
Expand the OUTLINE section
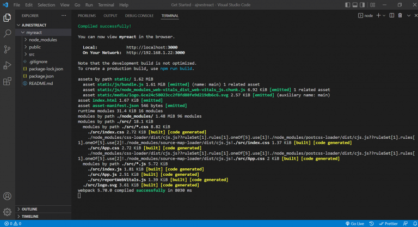point(30,209)
